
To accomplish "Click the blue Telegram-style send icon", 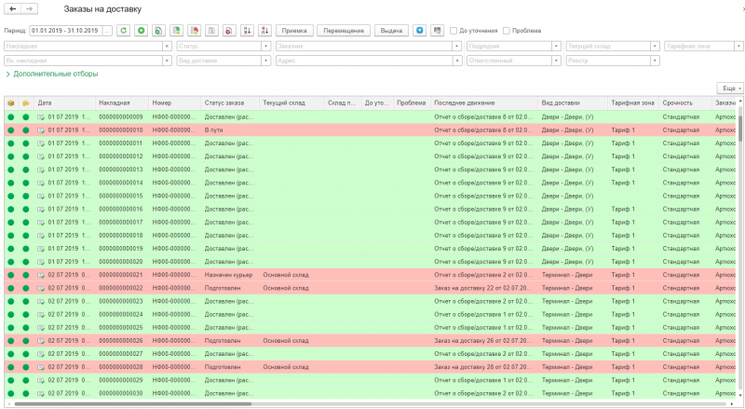I will [419, 31].
